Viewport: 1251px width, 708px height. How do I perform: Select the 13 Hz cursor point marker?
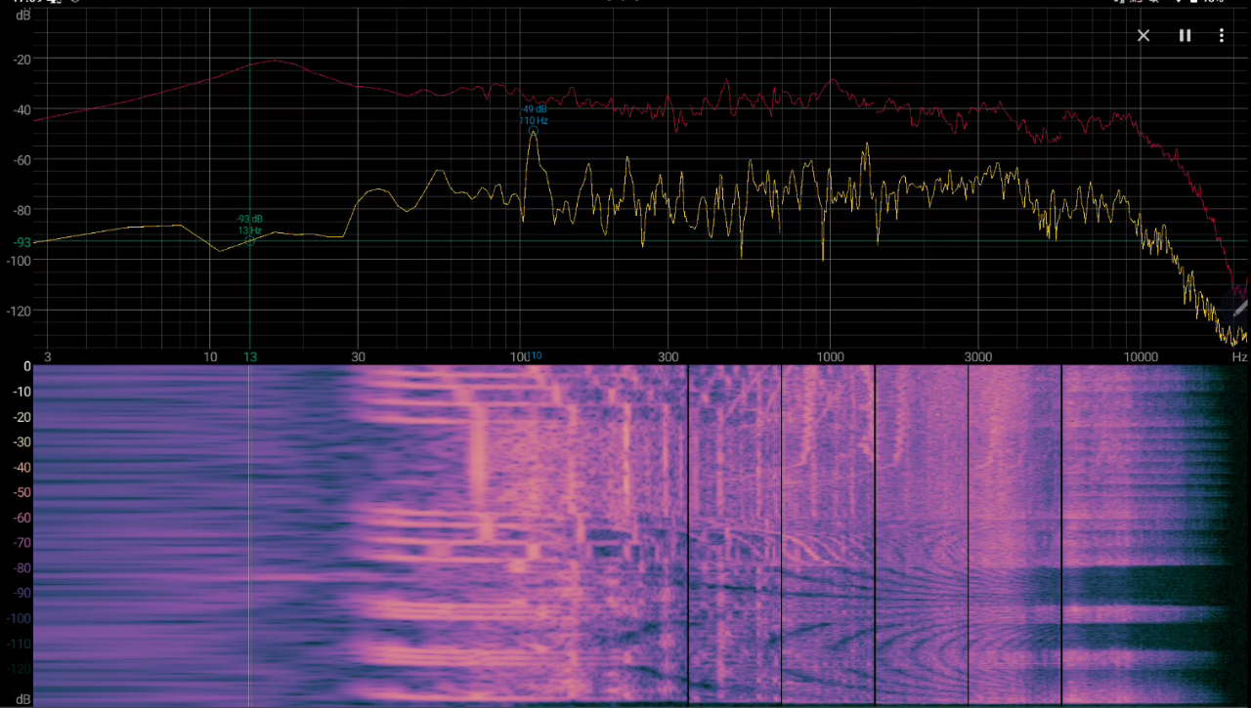(x=250, y=240)
